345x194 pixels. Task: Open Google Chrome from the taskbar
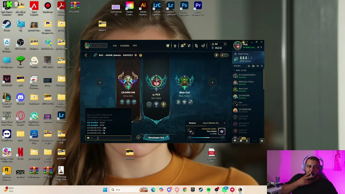click(x=185, y=190)
